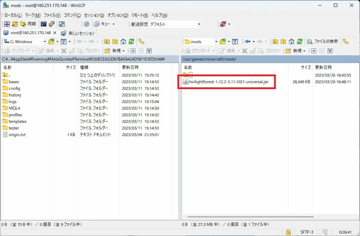Click select-files plus icon in local panel
This screenshot has width=360, height=236.
pos(133,51)
